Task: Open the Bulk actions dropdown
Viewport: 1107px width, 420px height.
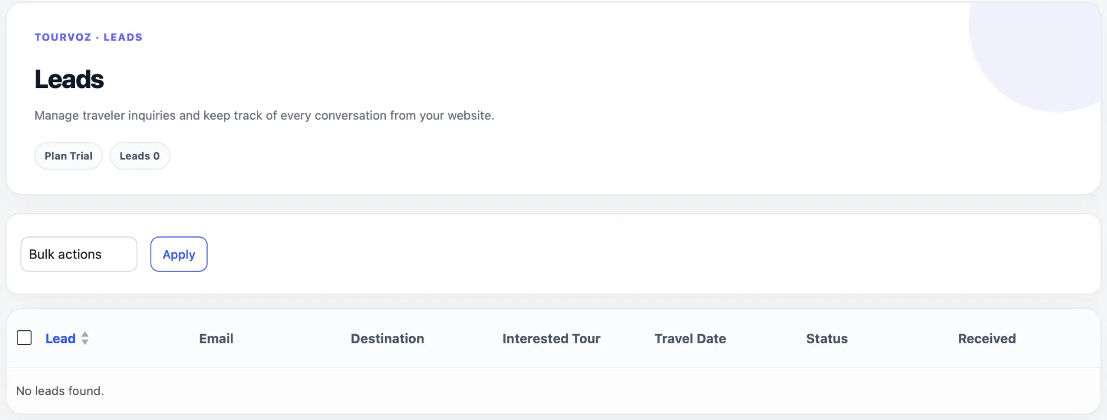Action: coord(79,254)
